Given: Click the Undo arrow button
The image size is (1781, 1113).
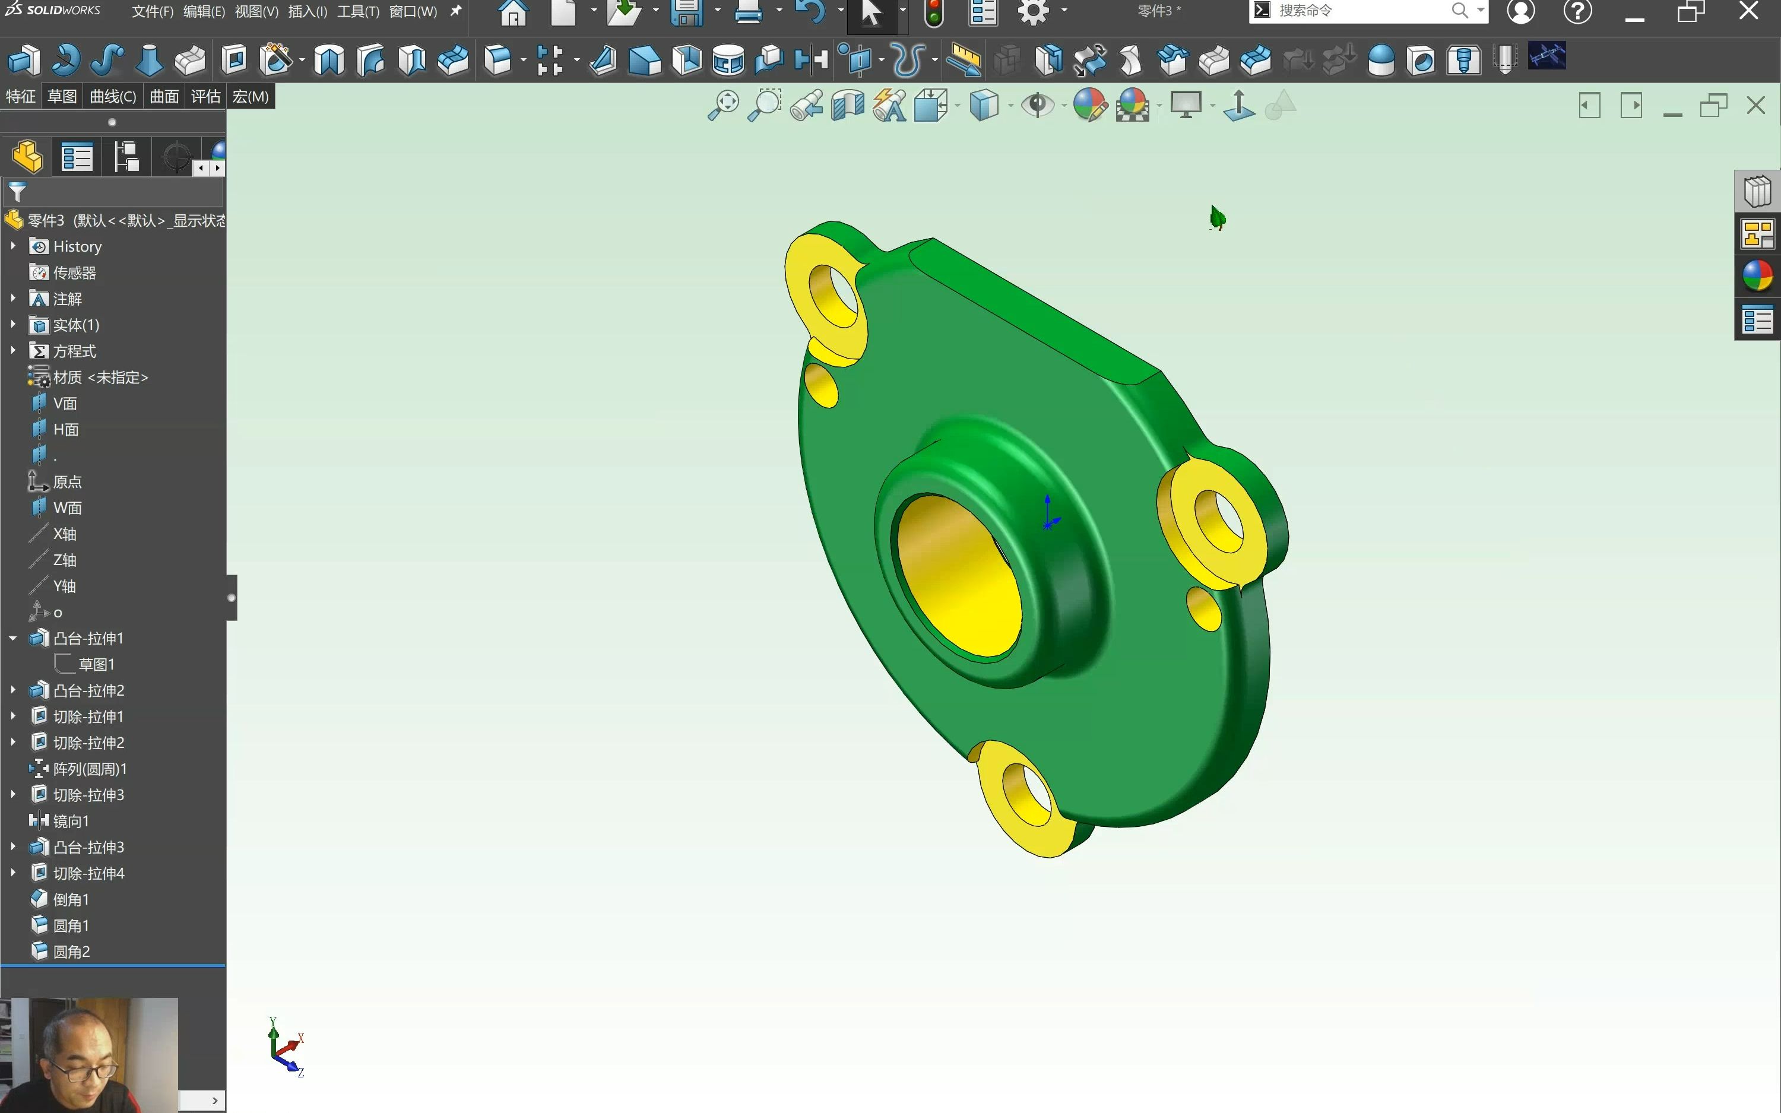Looking at the screenshot, I should (x=810, y=12).
